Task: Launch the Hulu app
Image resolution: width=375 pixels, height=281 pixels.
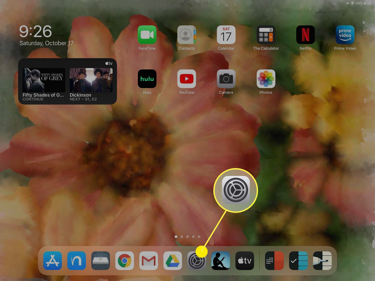Action: [x=147, y=79]
